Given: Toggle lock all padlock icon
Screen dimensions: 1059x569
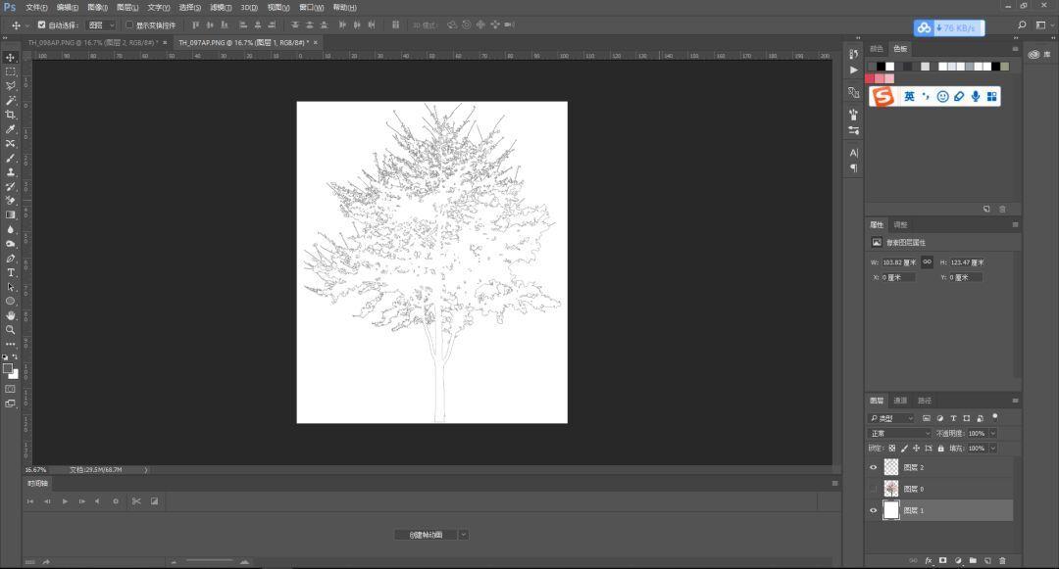Looking at the screenshot, I should tap(940, 449).
